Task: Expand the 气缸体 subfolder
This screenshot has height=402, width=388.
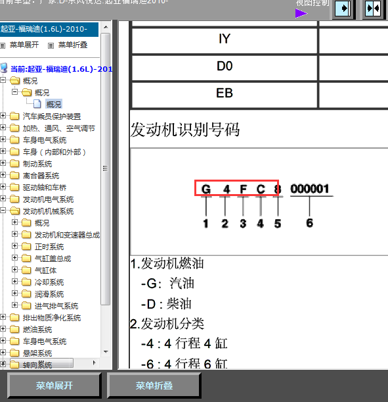Action: (14, 270)
